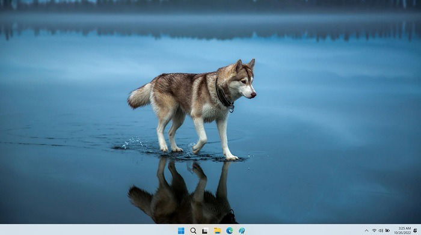Image resolution: width=421 pixels, height=235 pixels.
Task: Open Task View from the taskbar
Action: point(205,230)
